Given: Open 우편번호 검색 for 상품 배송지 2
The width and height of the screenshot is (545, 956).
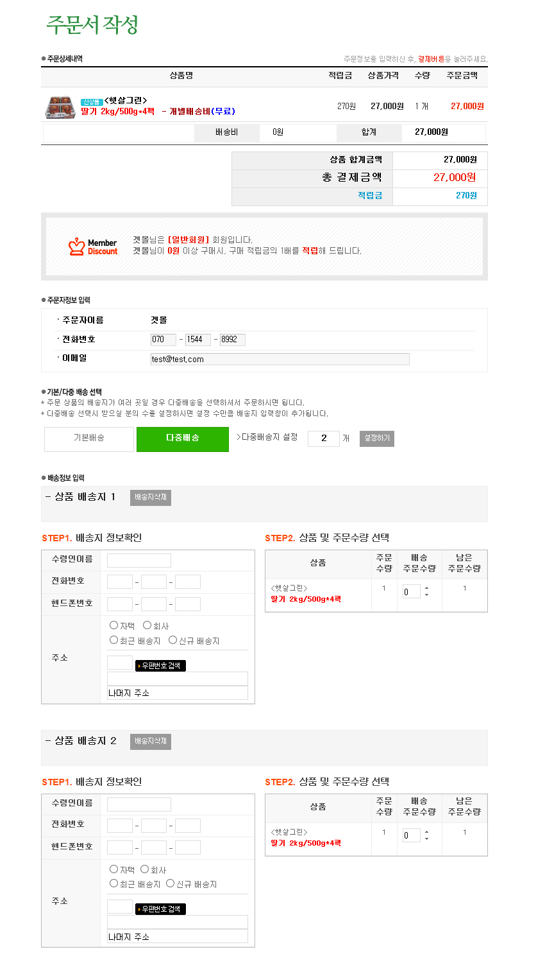Looking at the screenshot, I should coord(160,909).
